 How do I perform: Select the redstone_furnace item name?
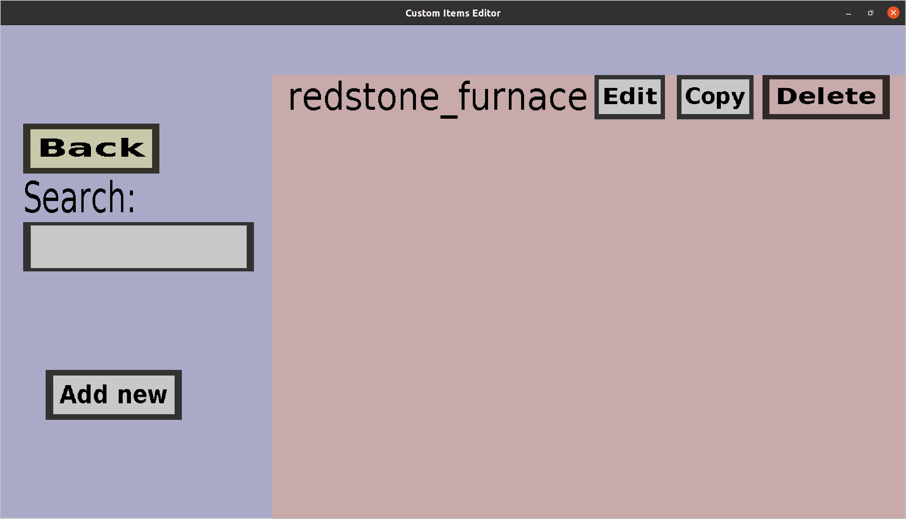tap(437, 97)
